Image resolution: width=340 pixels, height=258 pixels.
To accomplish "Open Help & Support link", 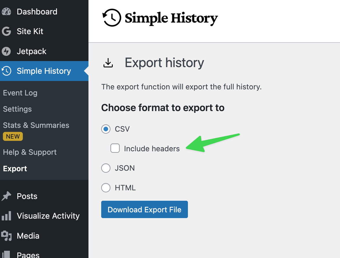I will pos(30,152).
